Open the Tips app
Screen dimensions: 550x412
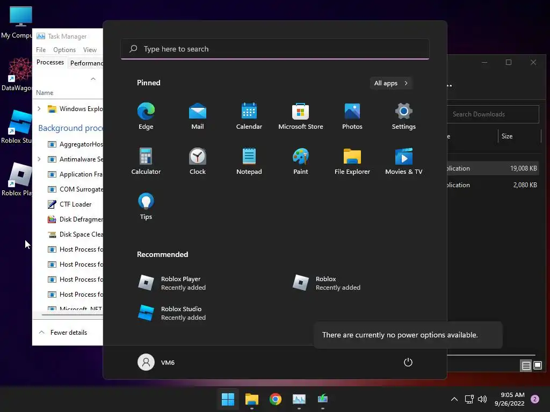pyautogui.click(x=146, y=207)
